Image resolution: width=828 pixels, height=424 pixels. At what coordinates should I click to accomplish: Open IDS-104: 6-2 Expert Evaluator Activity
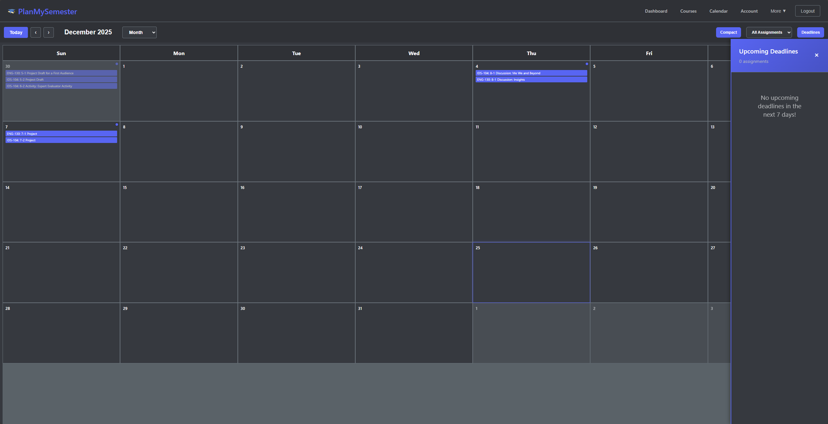[x=61, y=86]
